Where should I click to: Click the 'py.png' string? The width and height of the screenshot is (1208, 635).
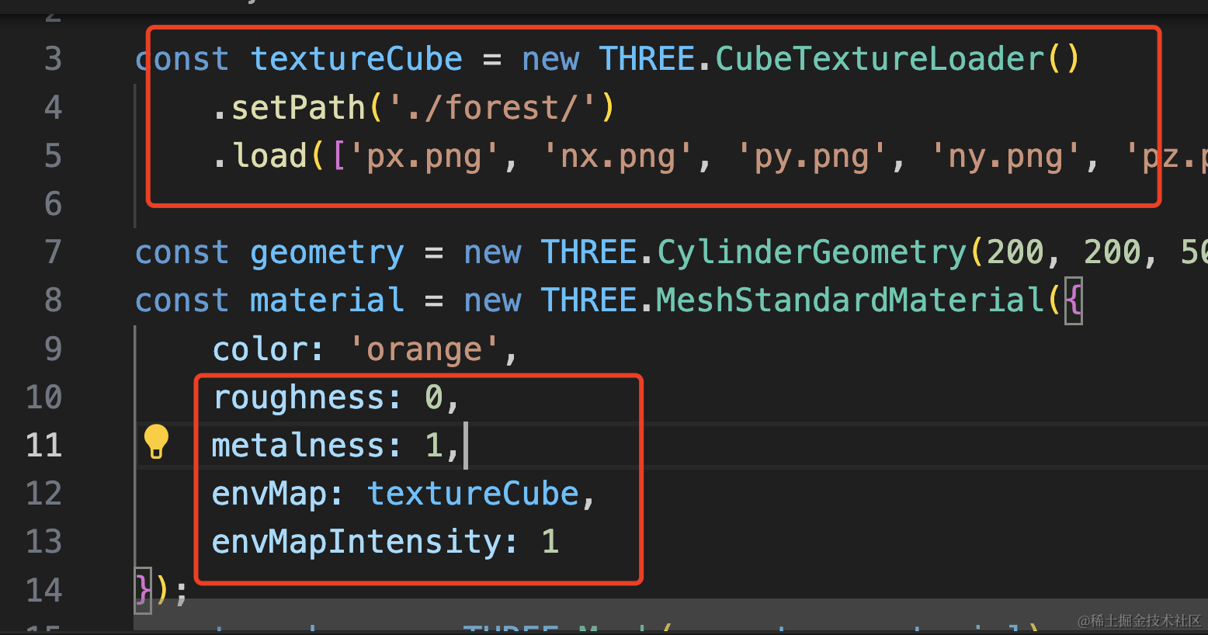point(812,156)
